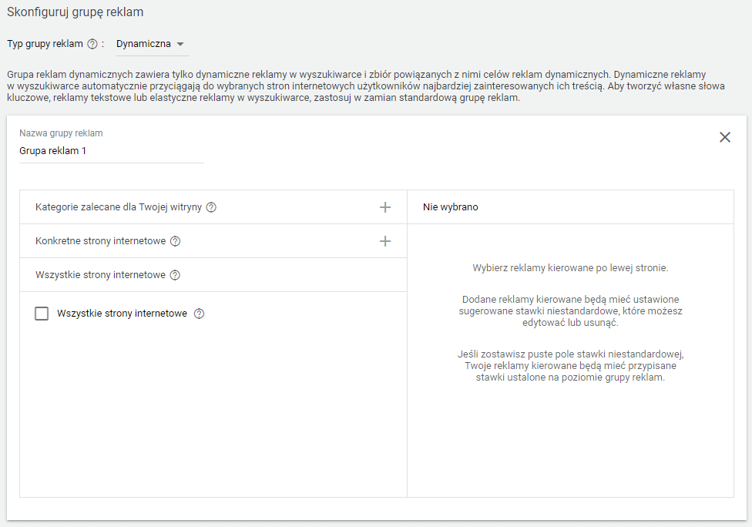This screenshot has height=527, width=752.
Task: Open help icon in Wszystkie strony internetowe header
Action: click(x=175, y=275)
